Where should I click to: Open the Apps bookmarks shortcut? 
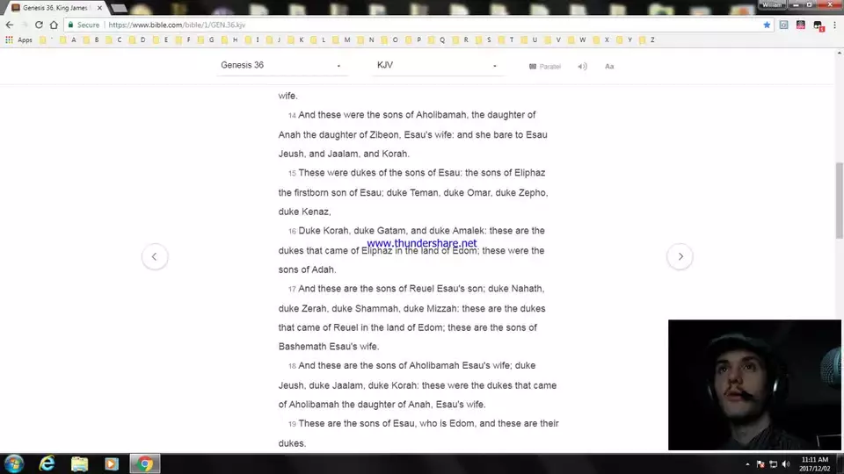pyautogui.click(x=19, y=40)
